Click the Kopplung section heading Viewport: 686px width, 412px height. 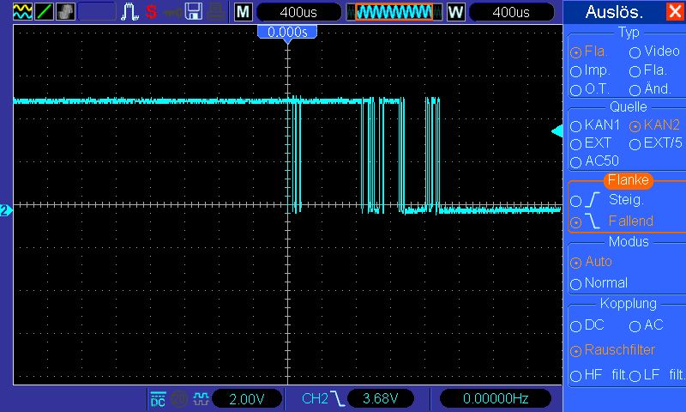point(629,303)
